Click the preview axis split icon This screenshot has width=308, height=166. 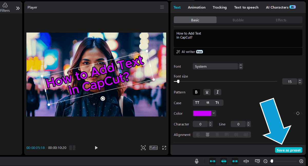246,161
